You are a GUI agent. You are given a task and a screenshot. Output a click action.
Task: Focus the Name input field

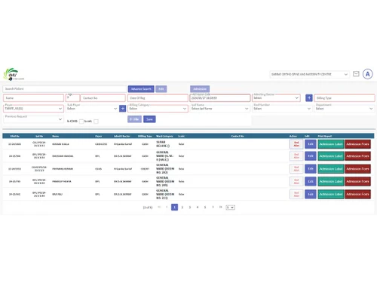coord(33,98)
